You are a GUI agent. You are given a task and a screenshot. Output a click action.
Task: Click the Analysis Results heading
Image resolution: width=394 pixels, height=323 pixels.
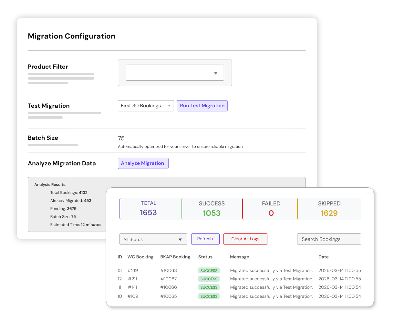[50, 184]
